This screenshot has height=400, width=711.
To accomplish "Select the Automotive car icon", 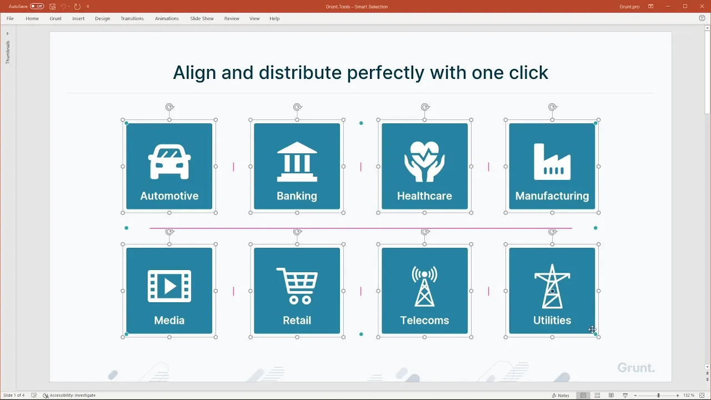I will click(169, 162).
